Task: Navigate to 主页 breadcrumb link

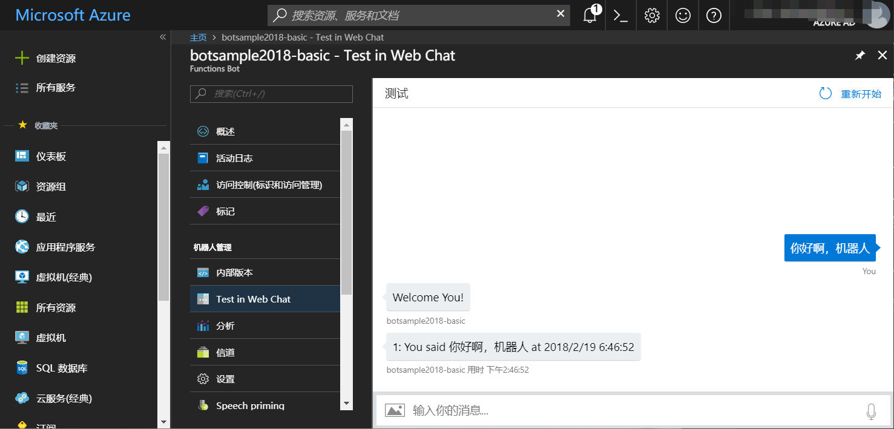Action: (x=199, y=37)
